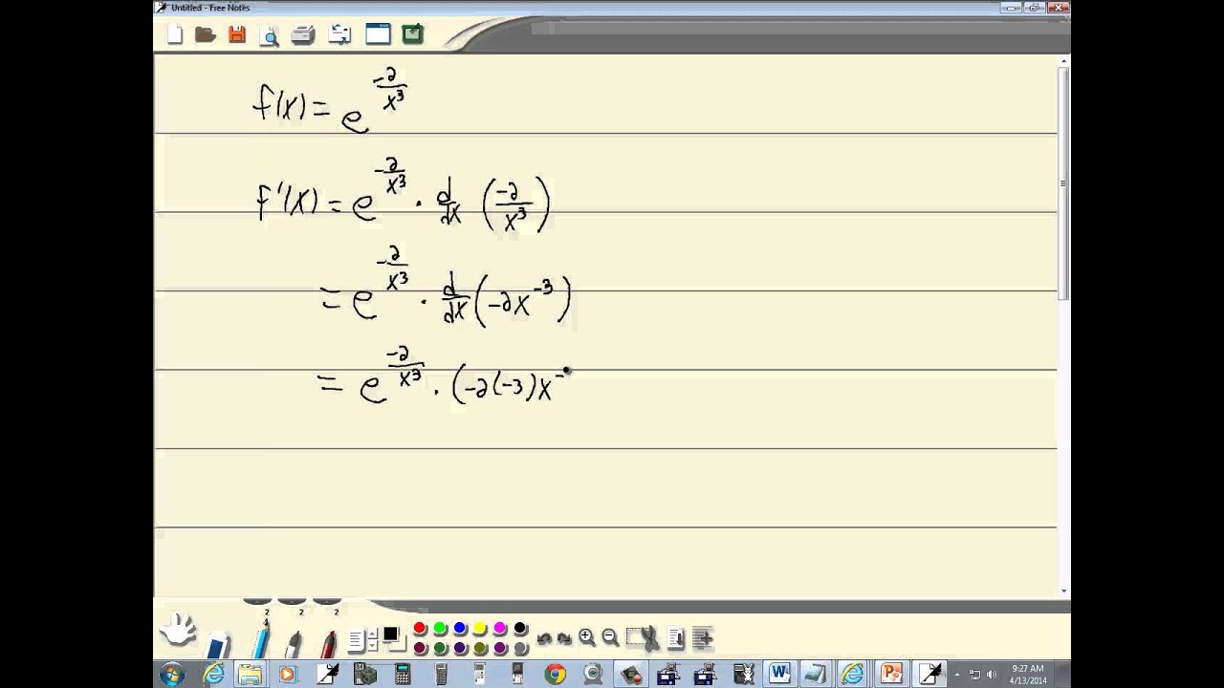1224x688 pixels.
Task: Pick the dark maroon color swatch
Action: coord(420,648)
